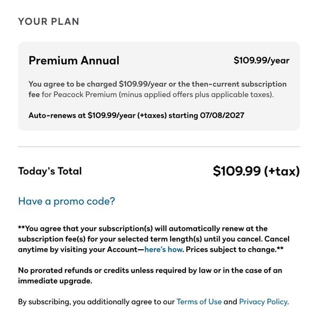
Task: Select the Premium Annual plan title
Action: pos(74,60)
